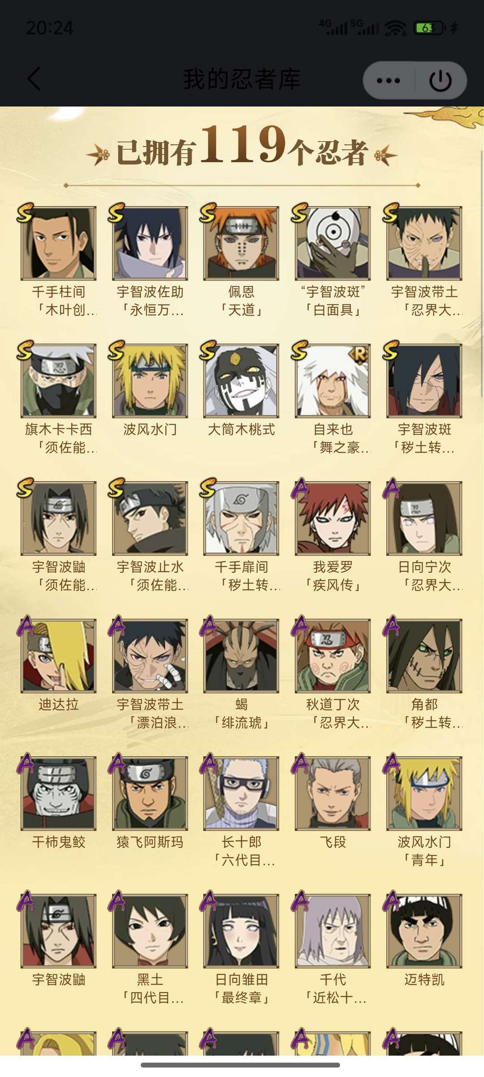This screenshot has height=1077, width=484.
Task: Click the 猿飞阿斯玛 name label
Action: [150, 842]
